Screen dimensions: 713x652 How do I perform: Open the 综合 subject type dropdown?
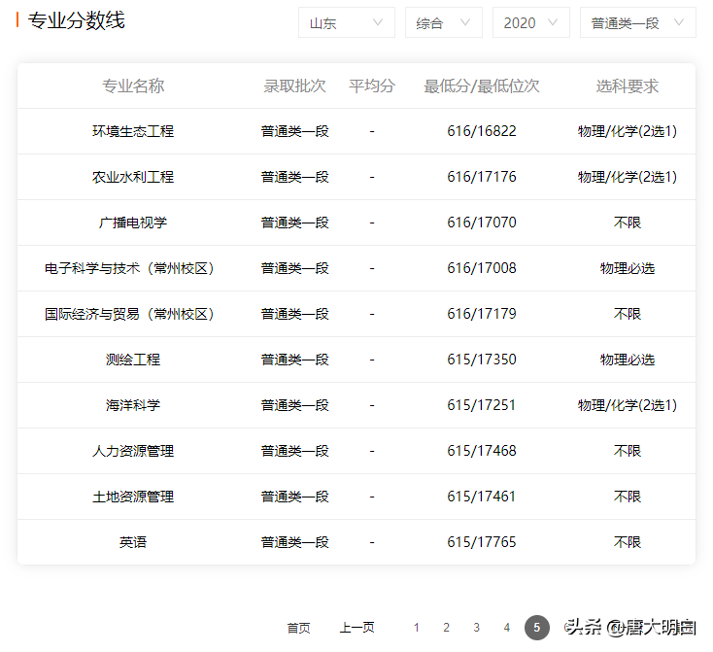(x=443, y=22)
